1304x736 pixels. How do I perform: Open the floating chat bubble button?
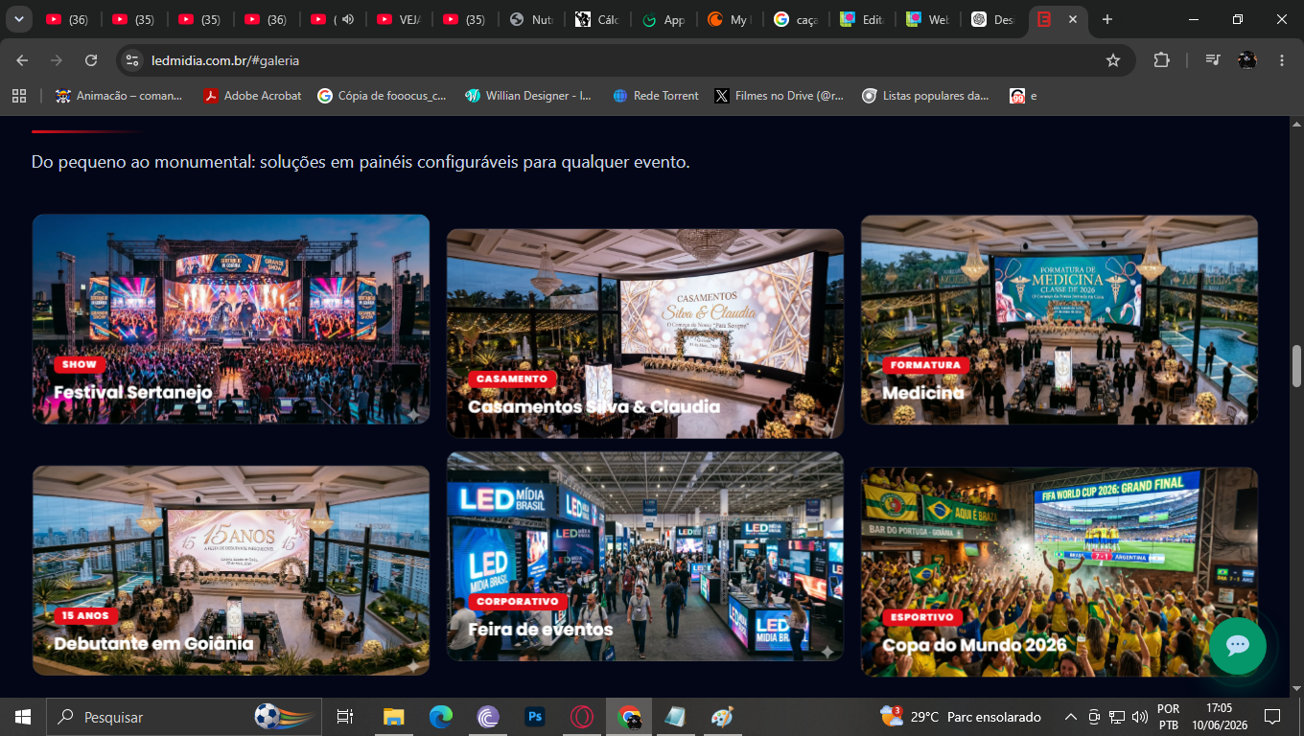(1238, 645)
